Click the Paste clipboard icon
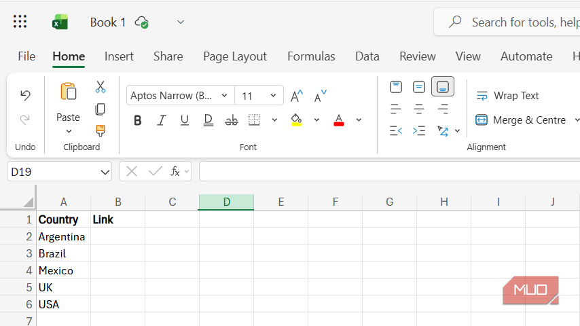The image size is (580, 326). pos(69,92)
